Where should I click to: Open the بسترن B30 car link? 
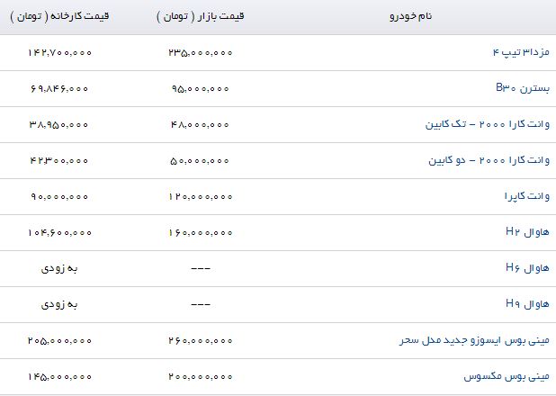(523, 88)
